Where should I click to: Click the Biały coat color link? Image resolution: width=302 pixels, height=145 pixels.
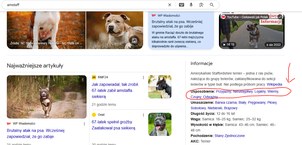(242, 102)
